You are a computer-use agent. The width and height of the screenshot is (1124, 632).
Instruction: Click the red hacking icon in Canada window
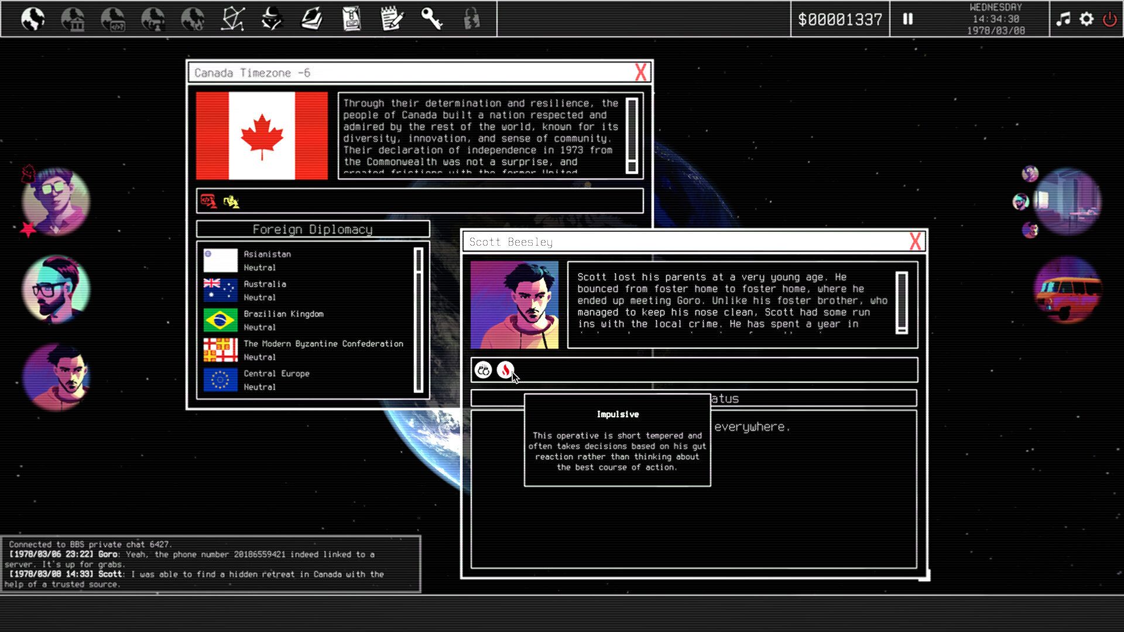(208, 201)
